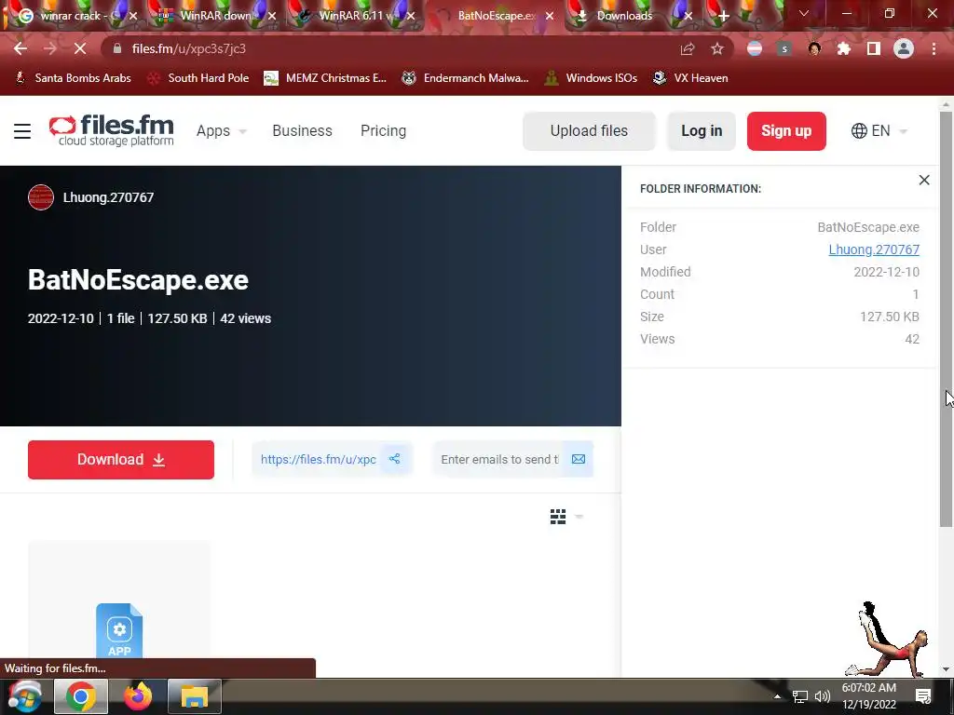
Task: Click the striped flag extension icon
Action: (x=755, y=48)
